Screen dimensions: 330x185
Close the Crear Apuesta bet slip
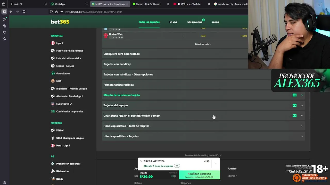point(141,161)
